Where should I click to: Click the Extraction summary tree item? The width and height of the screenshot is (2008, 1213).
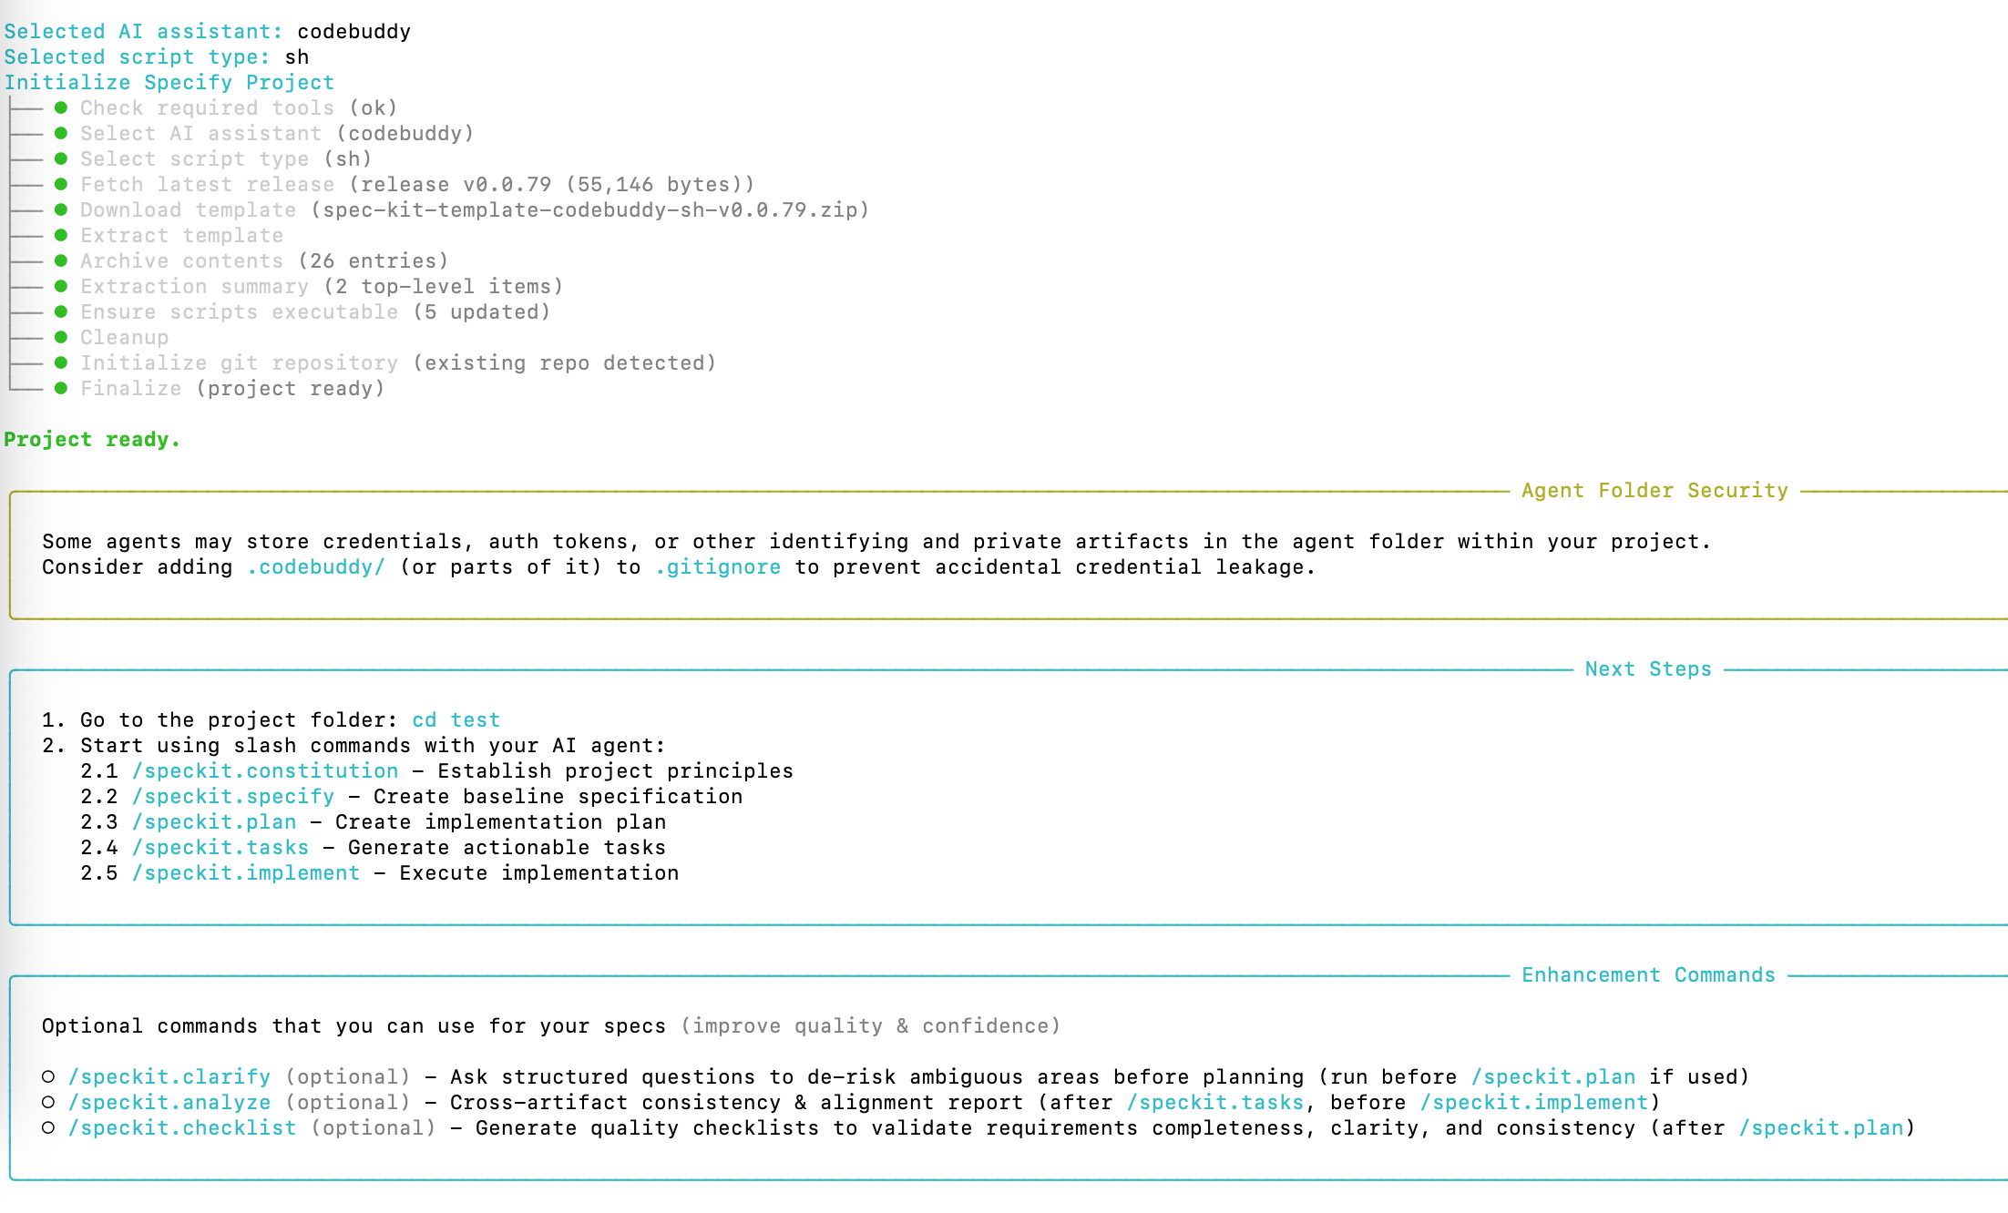coord(194,287)
